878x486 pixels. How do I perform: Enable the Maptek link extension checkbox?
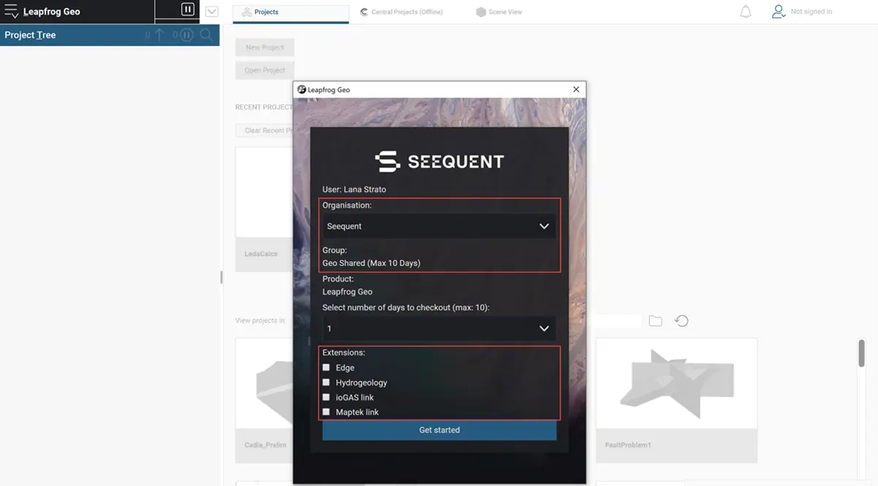click(326, 412)
